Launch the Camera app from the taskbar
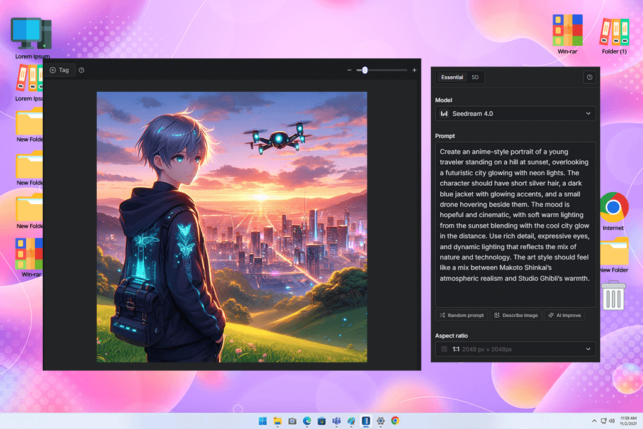This screenshot has width=643, height=429. coord(292,421)
